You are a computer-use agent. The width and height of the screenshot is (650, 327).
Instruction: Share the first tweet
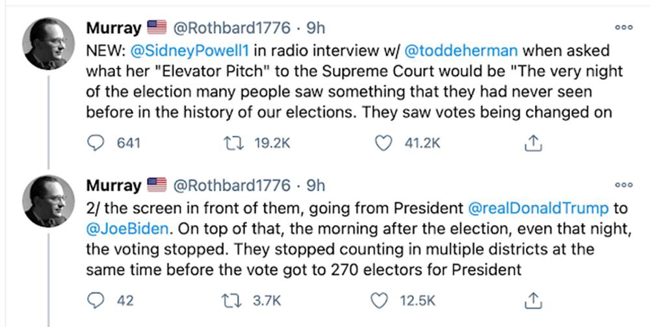(532, 143)
